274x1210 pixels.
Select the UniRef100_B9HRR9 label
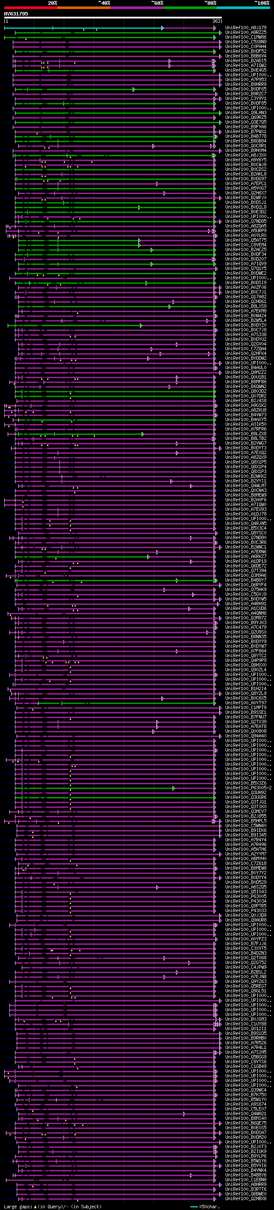point(246,85)
